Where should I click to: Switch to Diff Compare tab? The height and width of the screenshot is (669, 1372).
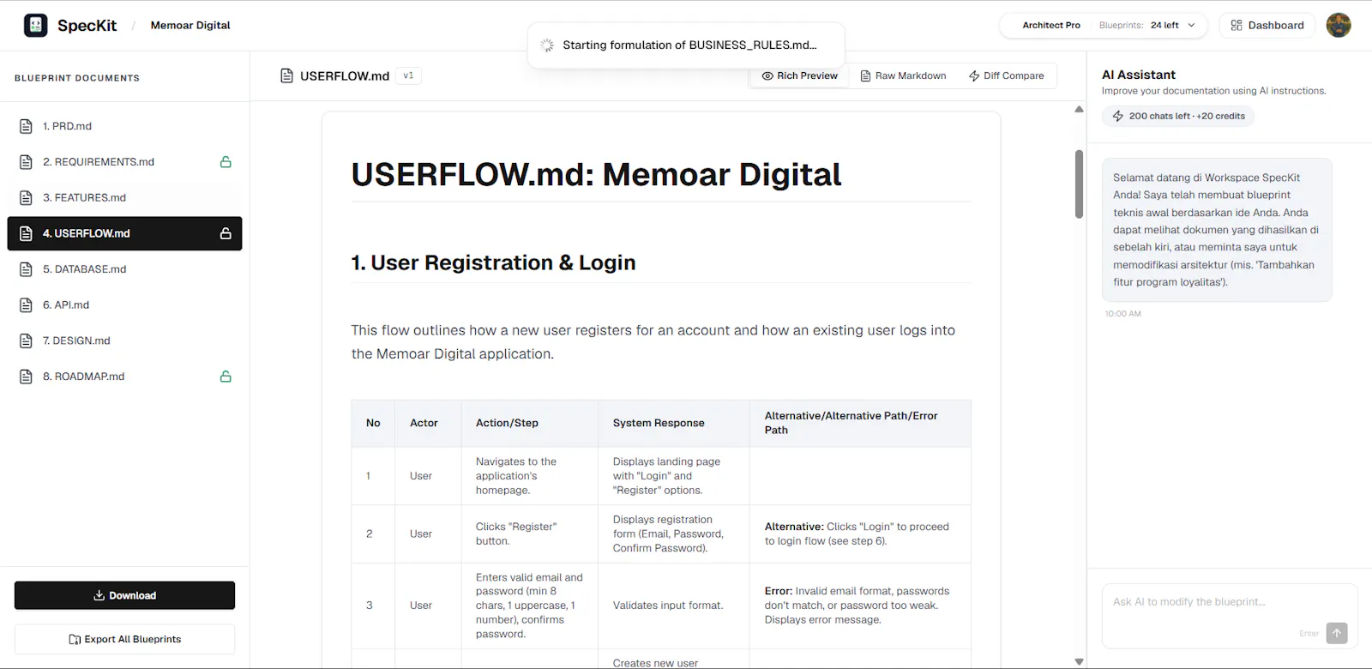[1007, 75]
